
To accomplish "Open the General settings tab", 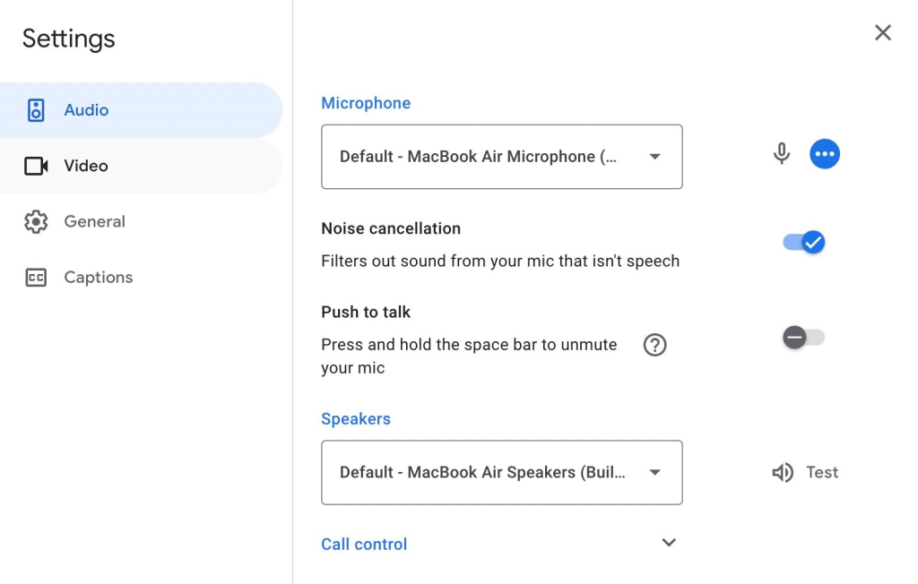I will (94, 222).
